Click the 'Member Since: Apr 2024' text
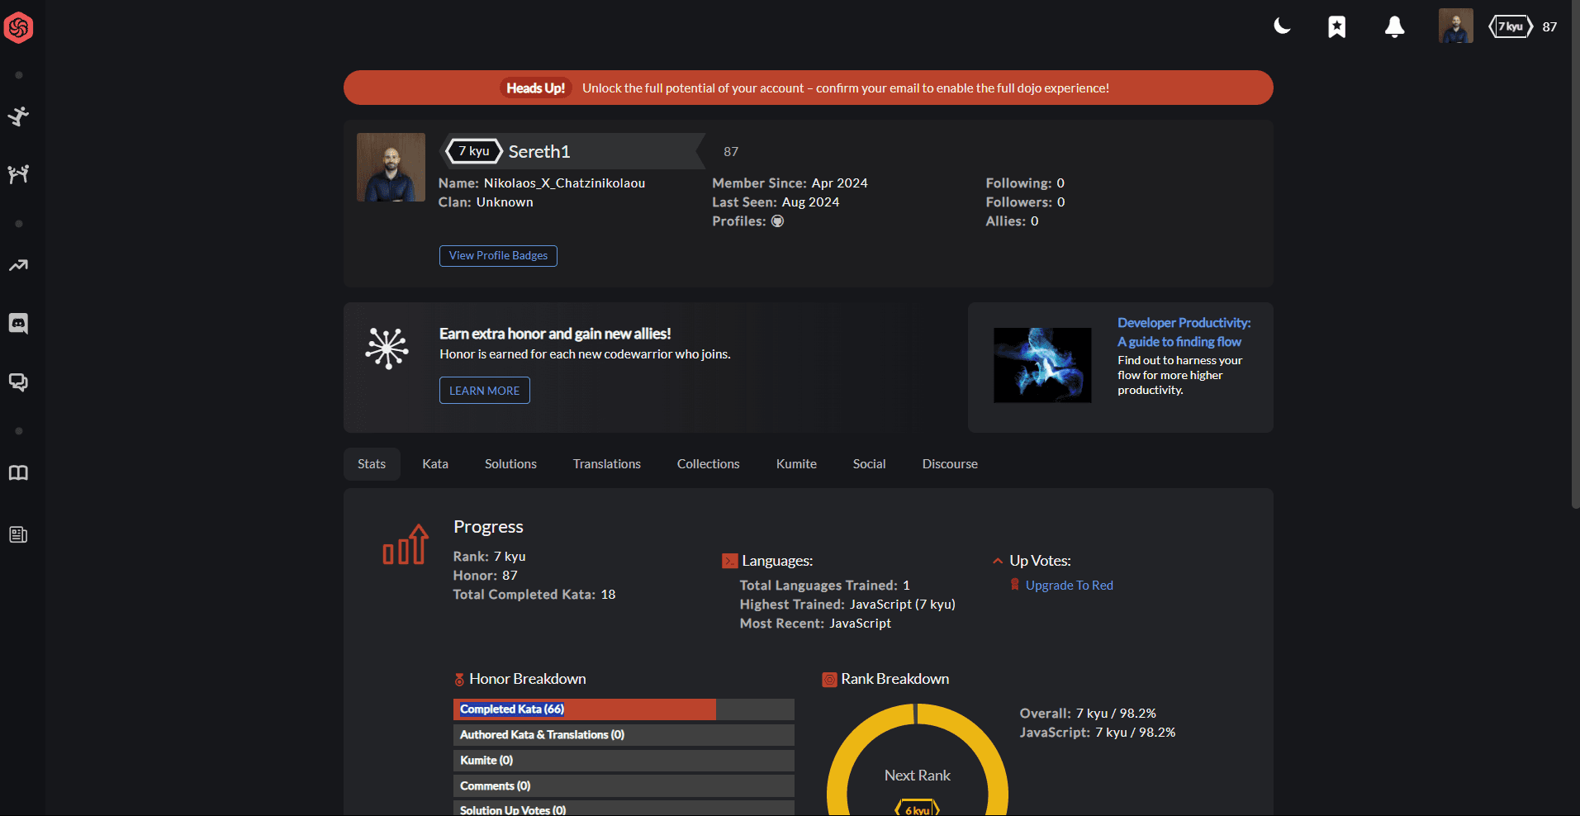 click(790, 183)
